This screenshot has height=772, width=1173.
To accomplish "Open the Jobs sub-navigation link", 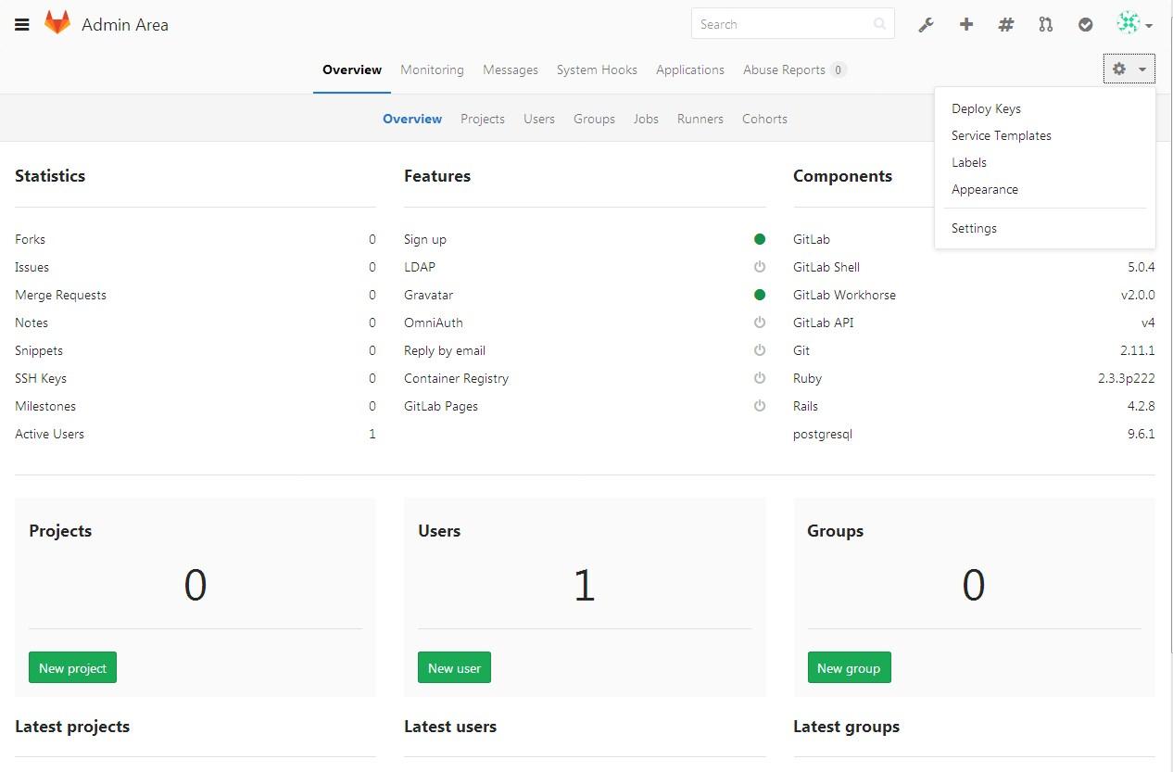I will point(646,119).
